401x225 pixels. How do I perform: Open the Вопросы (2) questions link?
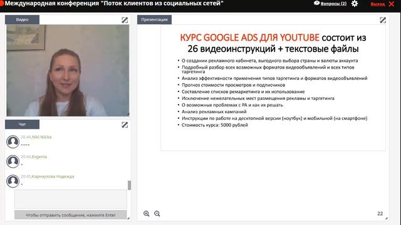[333, 4]
